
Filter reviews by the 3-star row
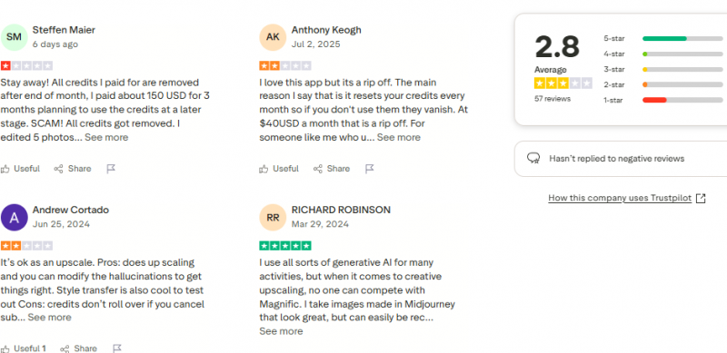pyautogui.click(x=665, y=70)
